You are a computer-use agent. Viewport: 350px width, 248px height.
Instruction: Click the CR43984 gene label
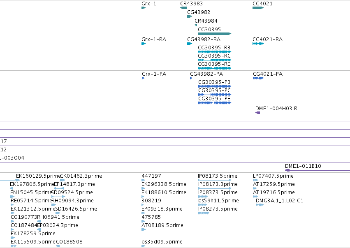pyautogui.click(x=206, y=21)
